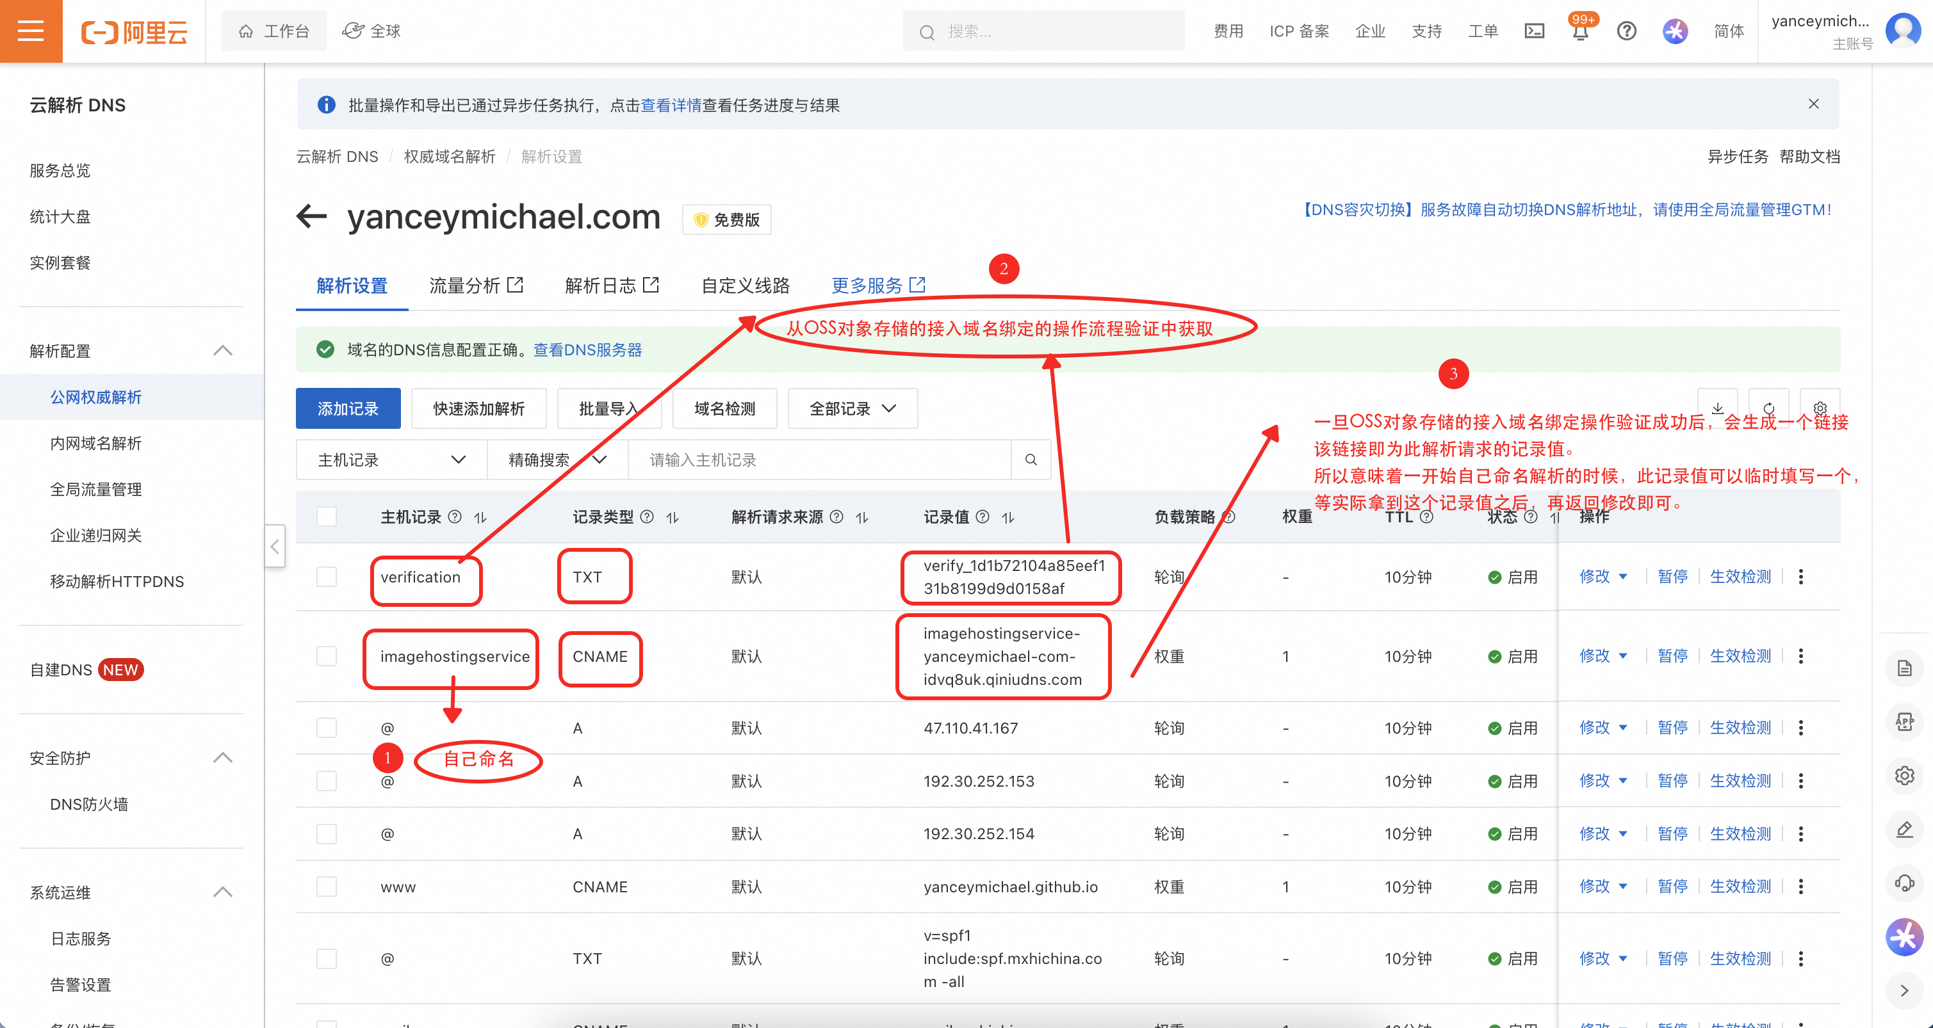Check the 192.30.252.153 A record row
This screenshot has height=1028, width=1933.
click(327, 782)
